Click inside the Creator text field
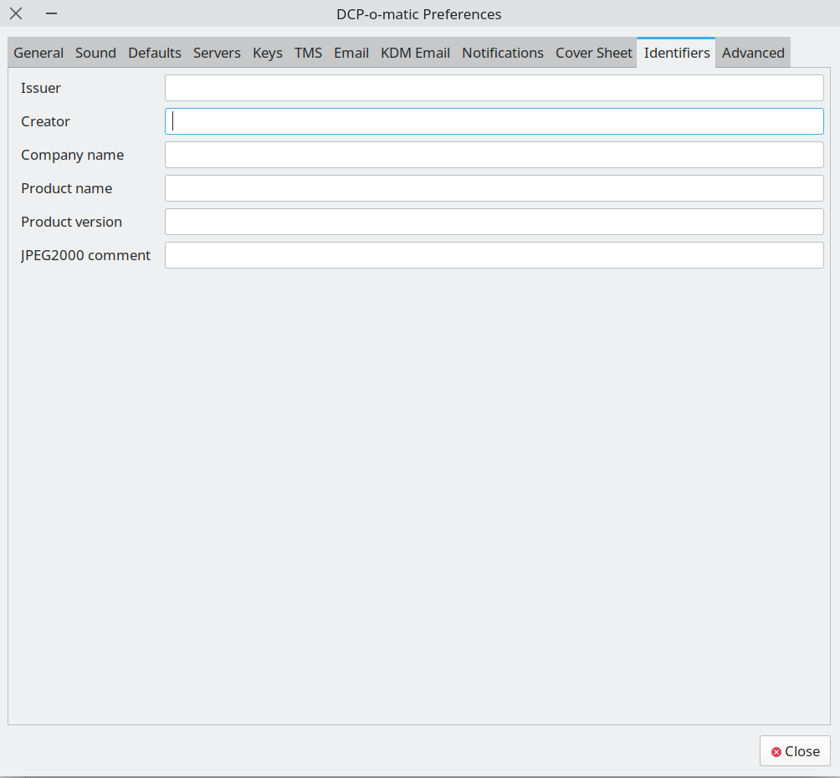This screenshot has height=778, width=840. 494,121
